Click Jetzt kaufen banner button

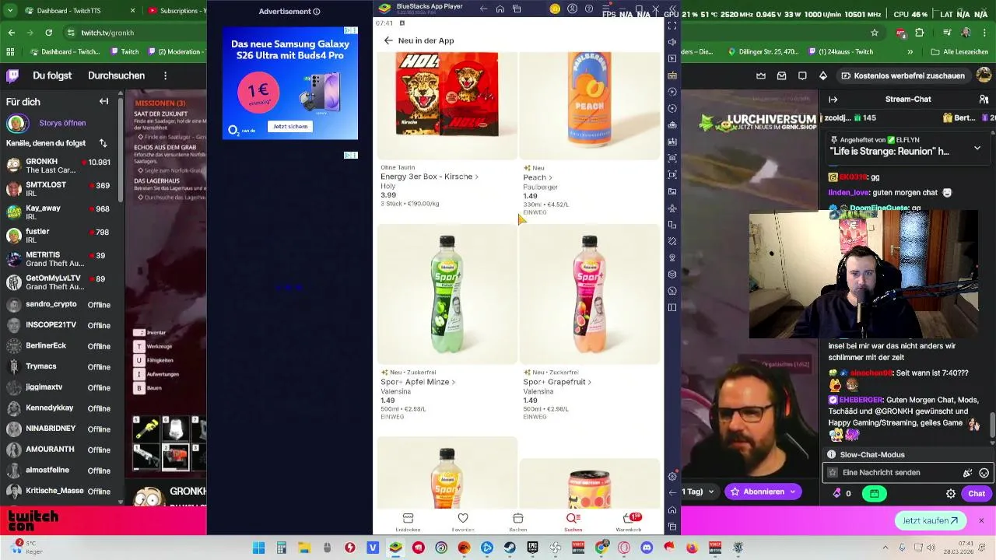[x=931, y=520]
